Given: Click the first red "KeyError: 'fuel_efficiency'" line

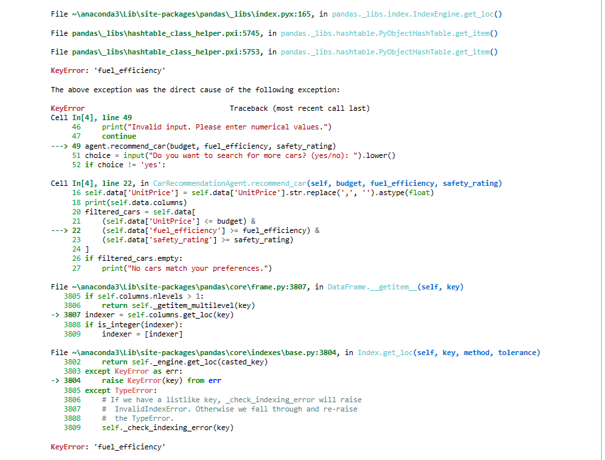Looking at the screenshot, I should (108, 70).
